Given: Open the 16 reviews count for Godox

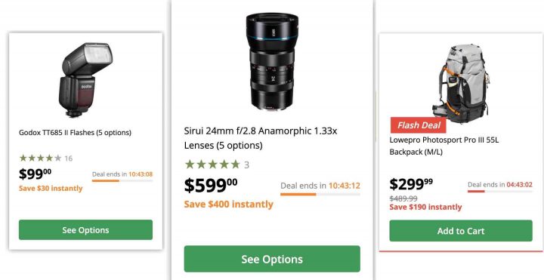Looking at the screenshot, I should point(68,158).
